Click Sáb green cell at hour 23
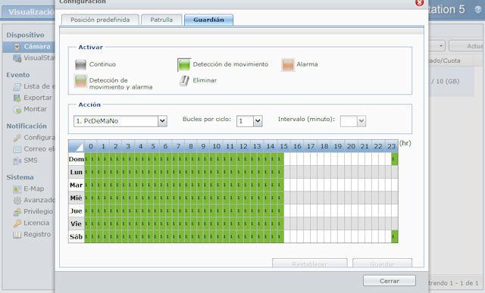485x293 pixels. 394,237
